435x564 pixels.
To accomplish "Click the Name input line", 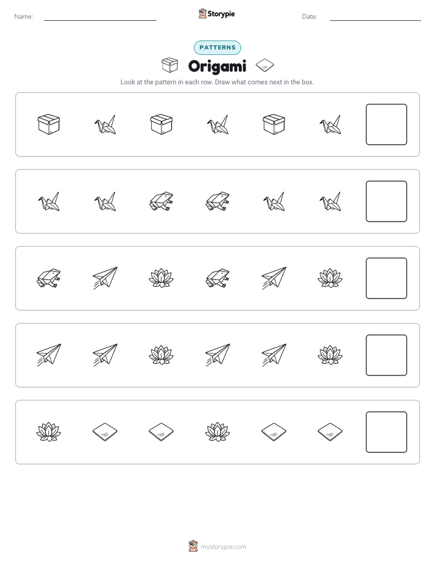I will point(100,17).
